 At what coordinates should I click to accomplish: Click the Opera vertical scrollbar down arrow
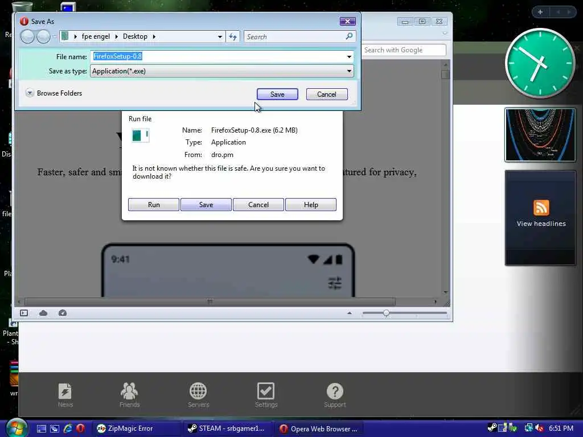pyautogui.click(x=445, y=292)
